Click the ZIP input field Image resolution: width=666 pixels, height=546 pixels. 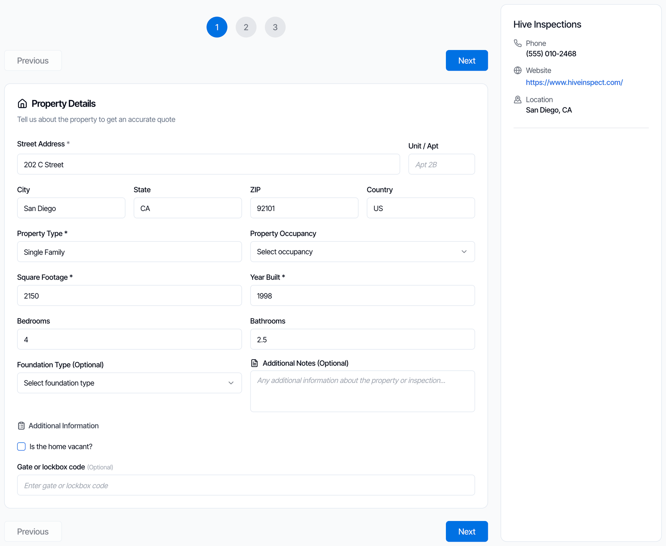pos(304,208)
